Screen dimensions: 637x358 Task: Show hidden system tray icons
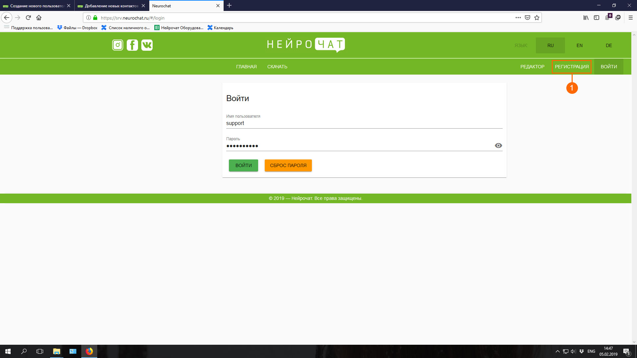pos(558,351)
